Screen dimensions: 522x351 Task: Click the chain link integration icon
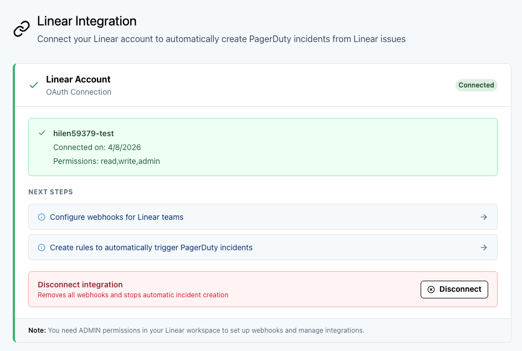[21, 28]
